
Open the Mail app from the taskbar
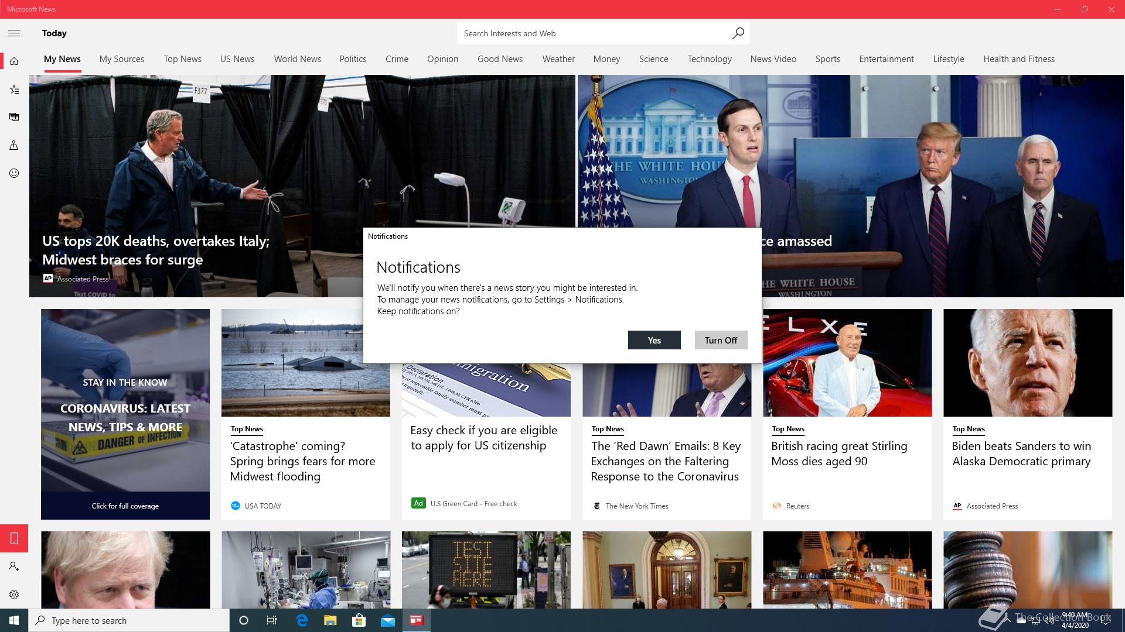pos(388,620)
